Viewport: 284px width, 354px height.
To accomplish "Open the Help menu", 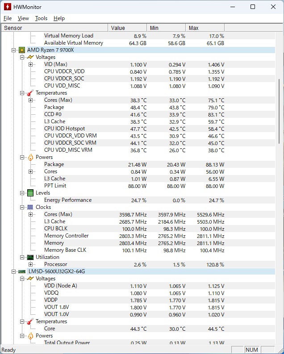I will 59,18.
